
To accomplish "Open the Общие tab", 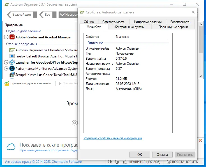I will pos(89,22).
